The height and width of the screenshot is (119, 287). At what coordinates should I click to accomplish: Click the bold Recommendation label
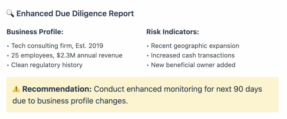[x=57, y=89]
